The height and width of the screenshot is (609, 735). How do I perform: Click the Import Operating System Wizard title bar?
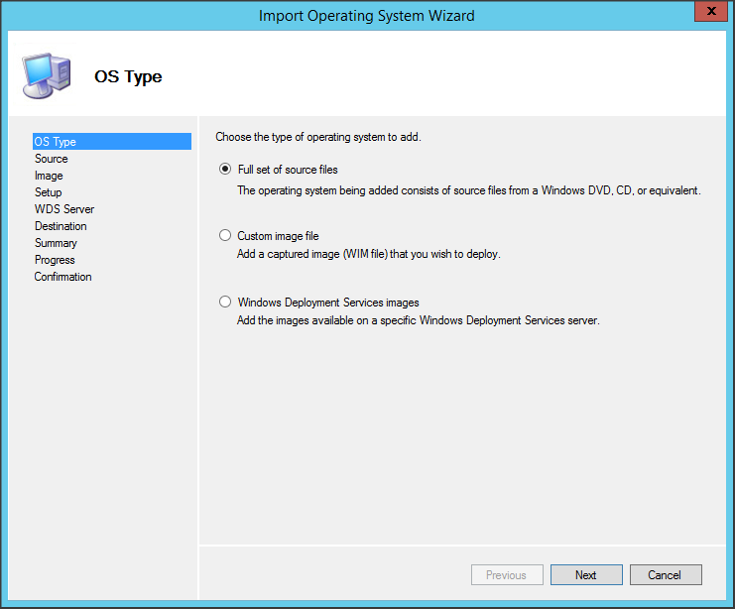pos(367,15)
